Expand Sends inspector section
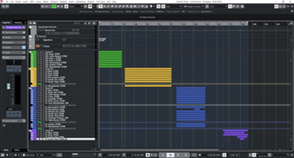294x158 pixels. 14,53
